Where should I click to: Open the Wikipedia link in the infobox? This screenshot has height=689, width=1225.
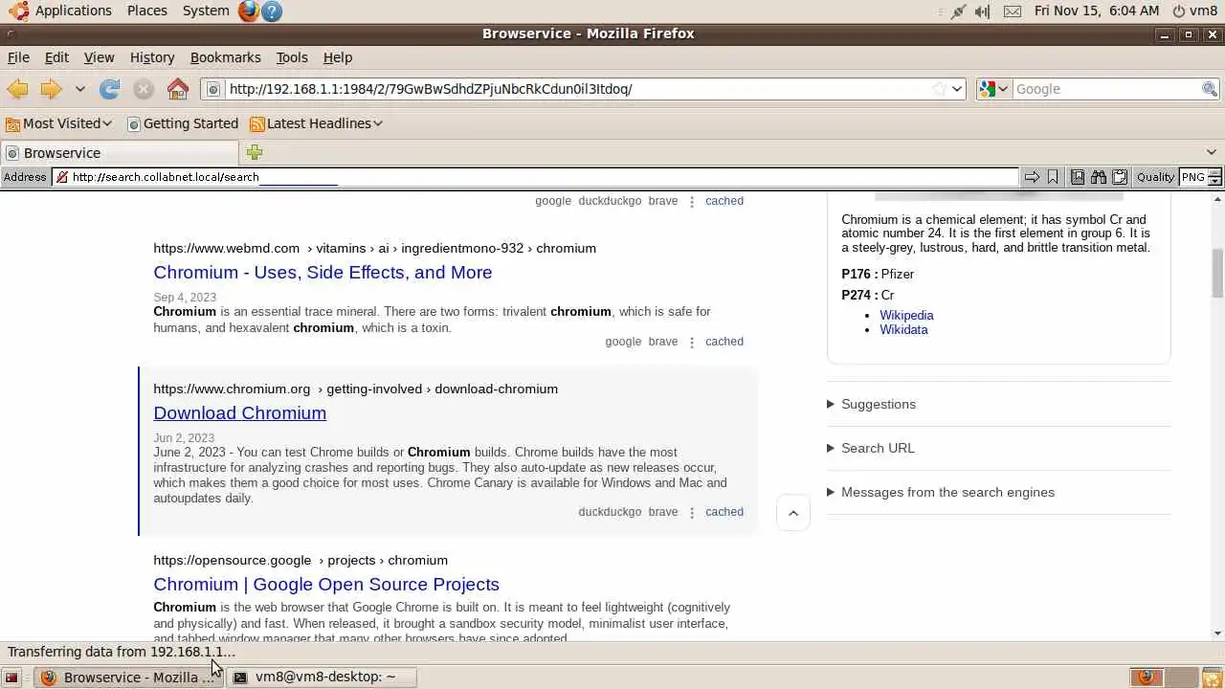(906, 315)
